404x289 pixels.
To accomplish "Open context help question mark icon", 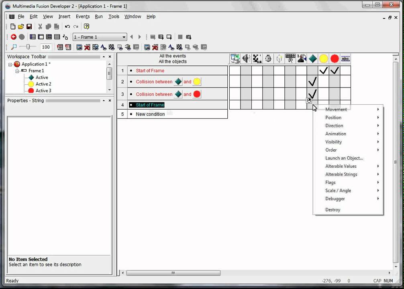I will (87, 26).
